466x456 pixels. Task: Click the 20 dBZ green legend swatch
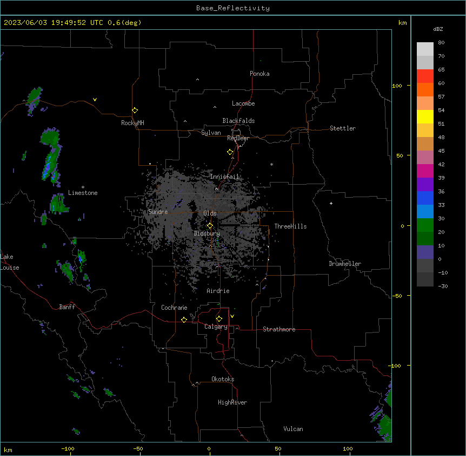tap(425, 238)
